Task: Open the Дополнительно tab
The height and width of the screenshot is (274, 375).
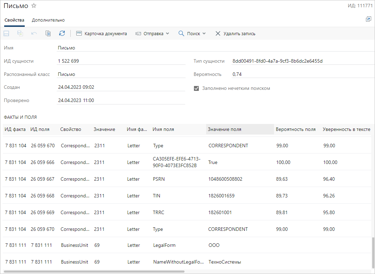Action: coord(48,20)
